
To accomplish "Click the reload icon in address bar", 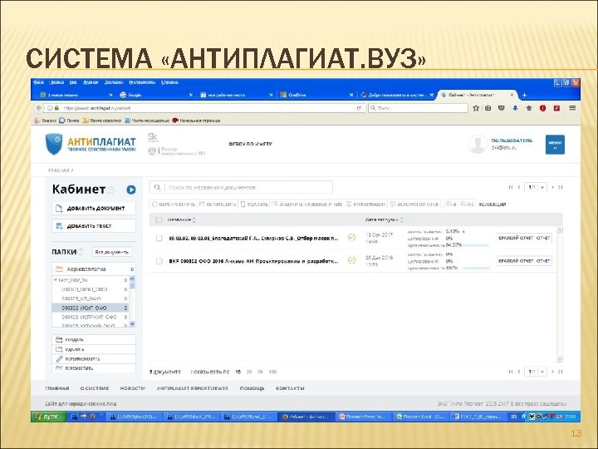I will 359,108.
